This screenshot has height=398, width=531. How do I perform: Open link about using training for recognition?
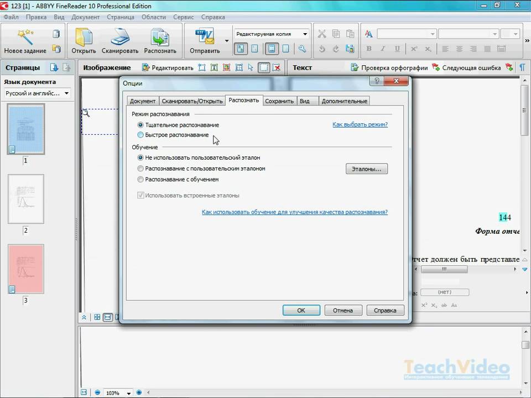(x=295, y=212)
